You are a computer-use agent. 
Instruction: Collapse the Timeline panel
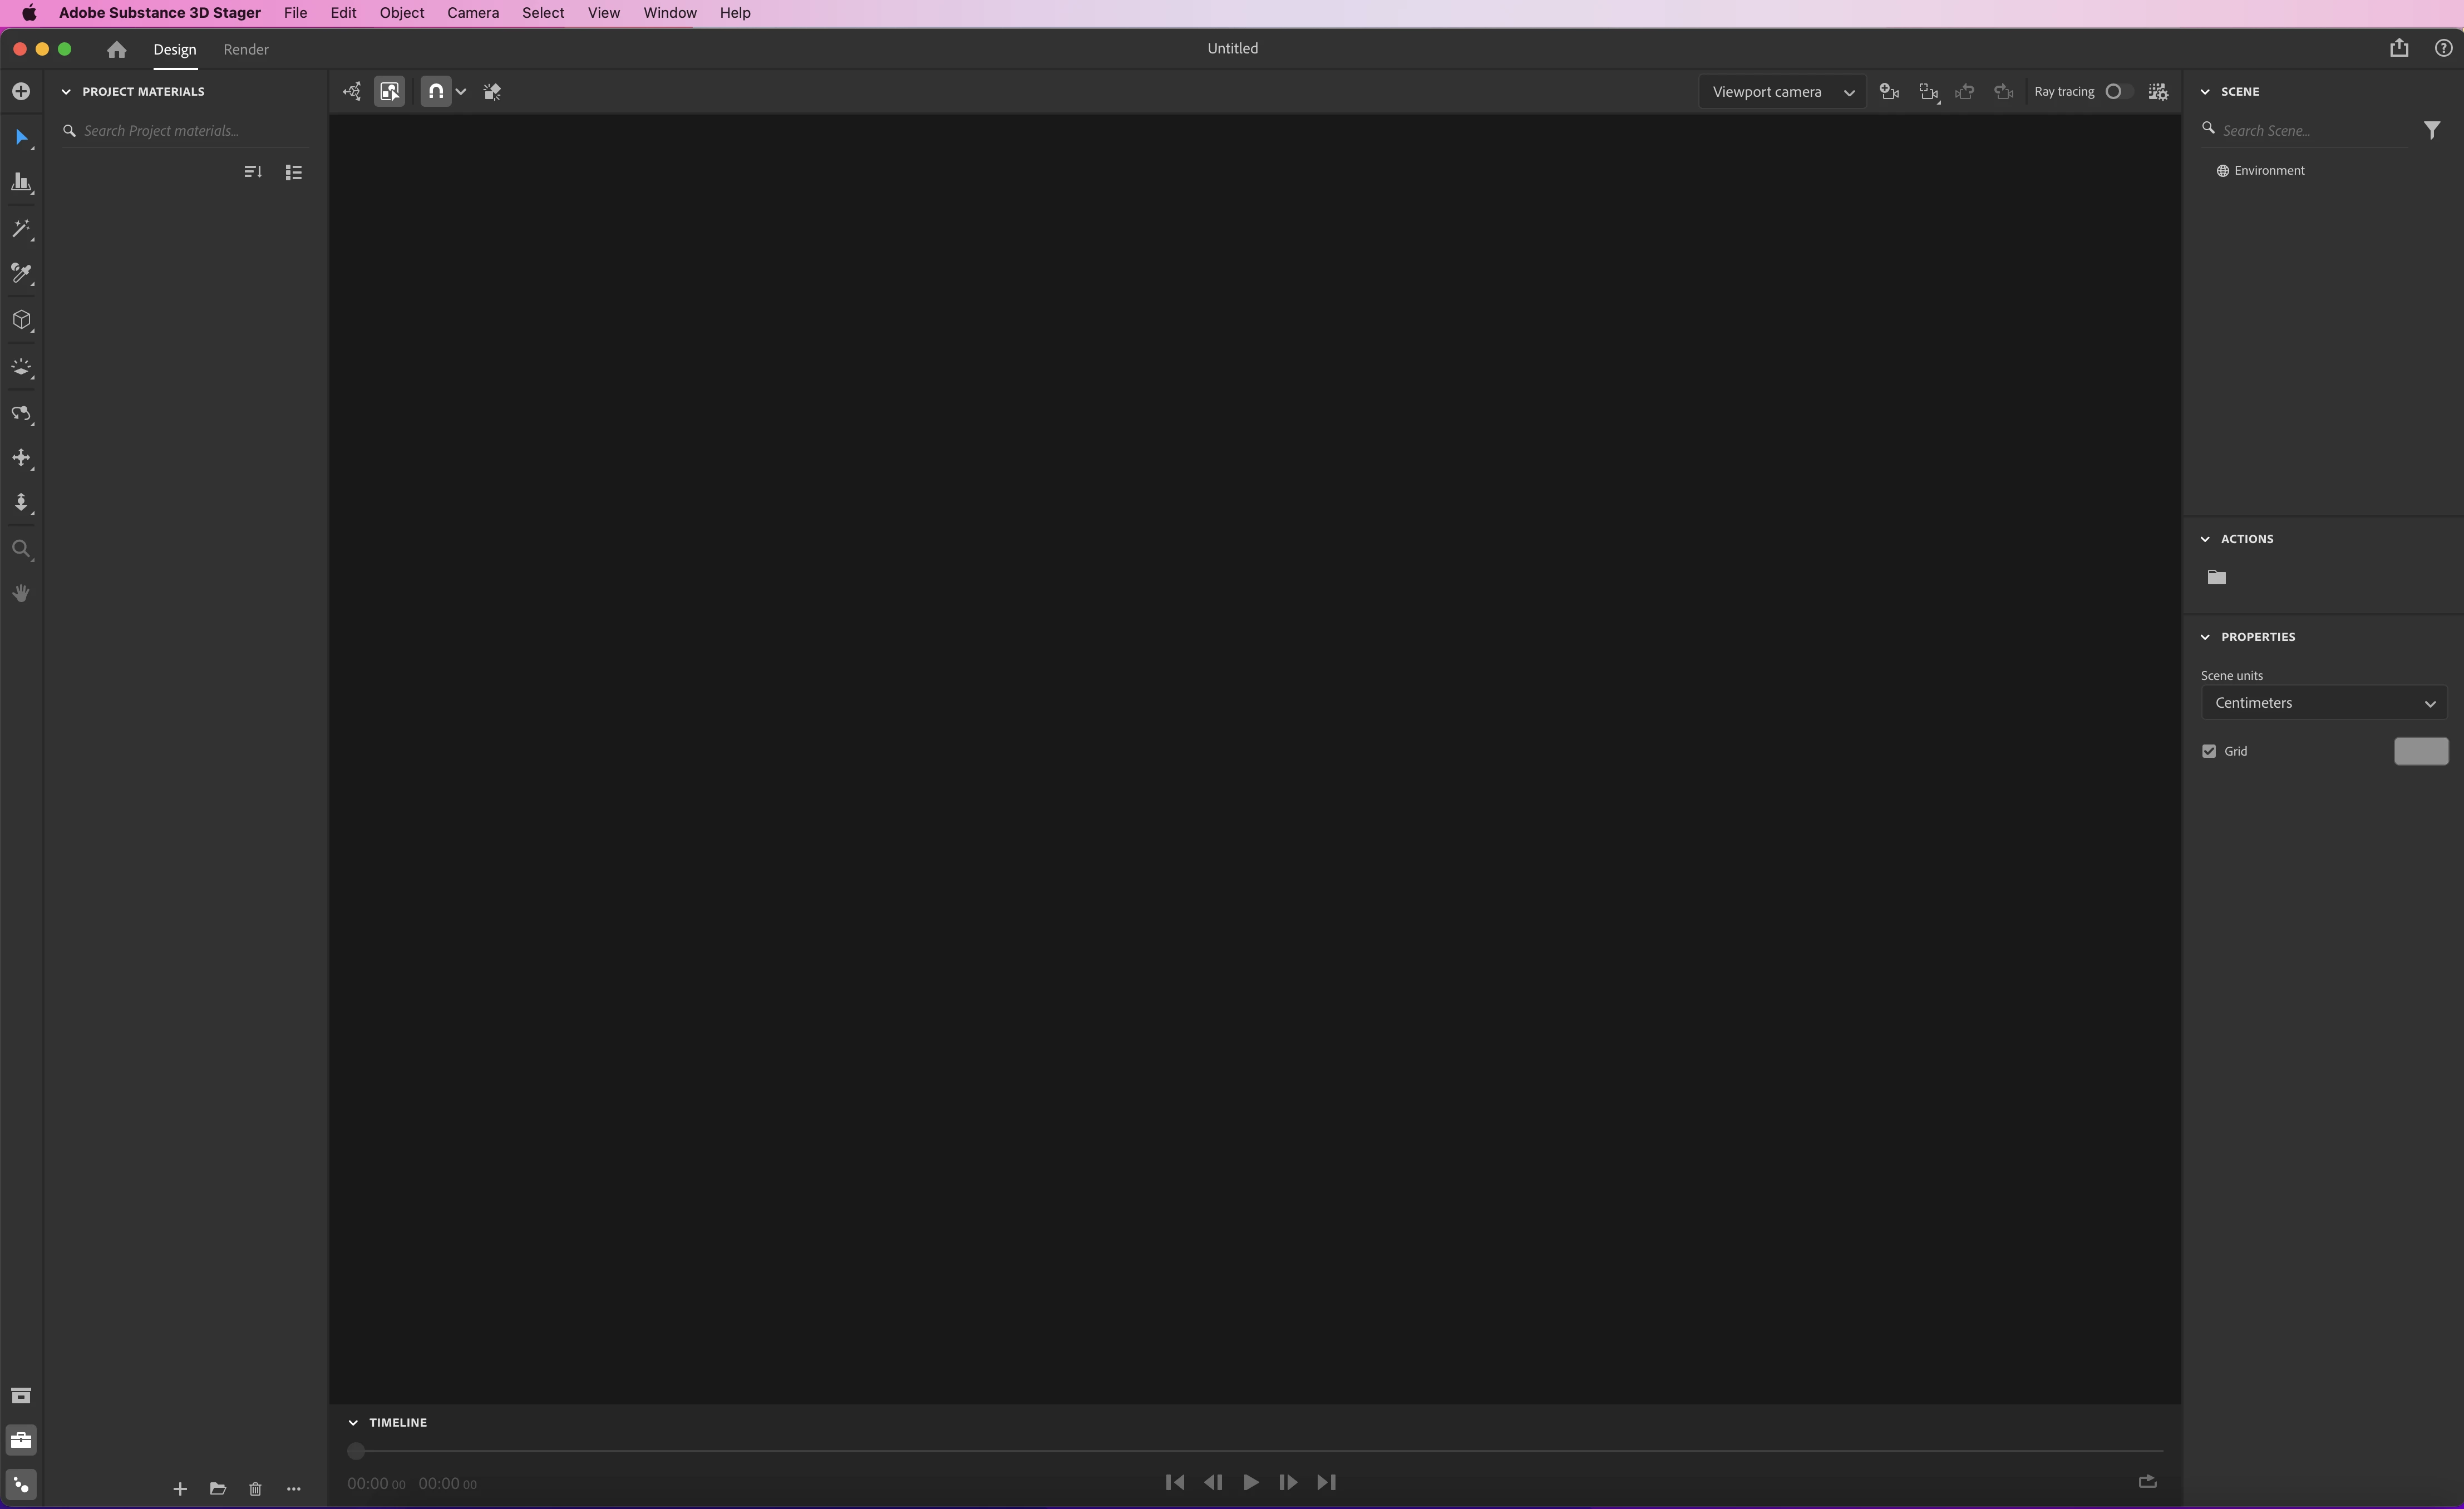(353, 1422)
